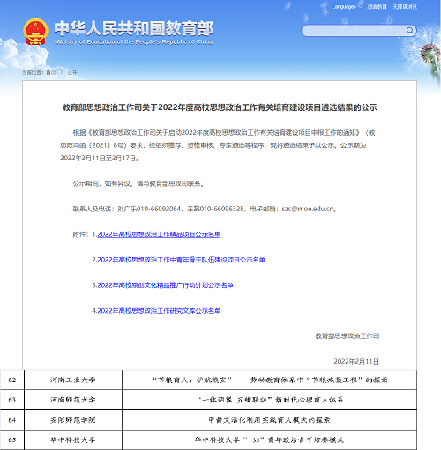Click phone number 010-66092064
Screen dimensions: 441x450
pyautogui.click(x=159, y=209)
